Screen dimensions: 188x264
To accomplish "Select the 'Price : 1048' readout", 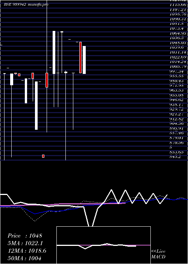I will (x=25, y=236).
